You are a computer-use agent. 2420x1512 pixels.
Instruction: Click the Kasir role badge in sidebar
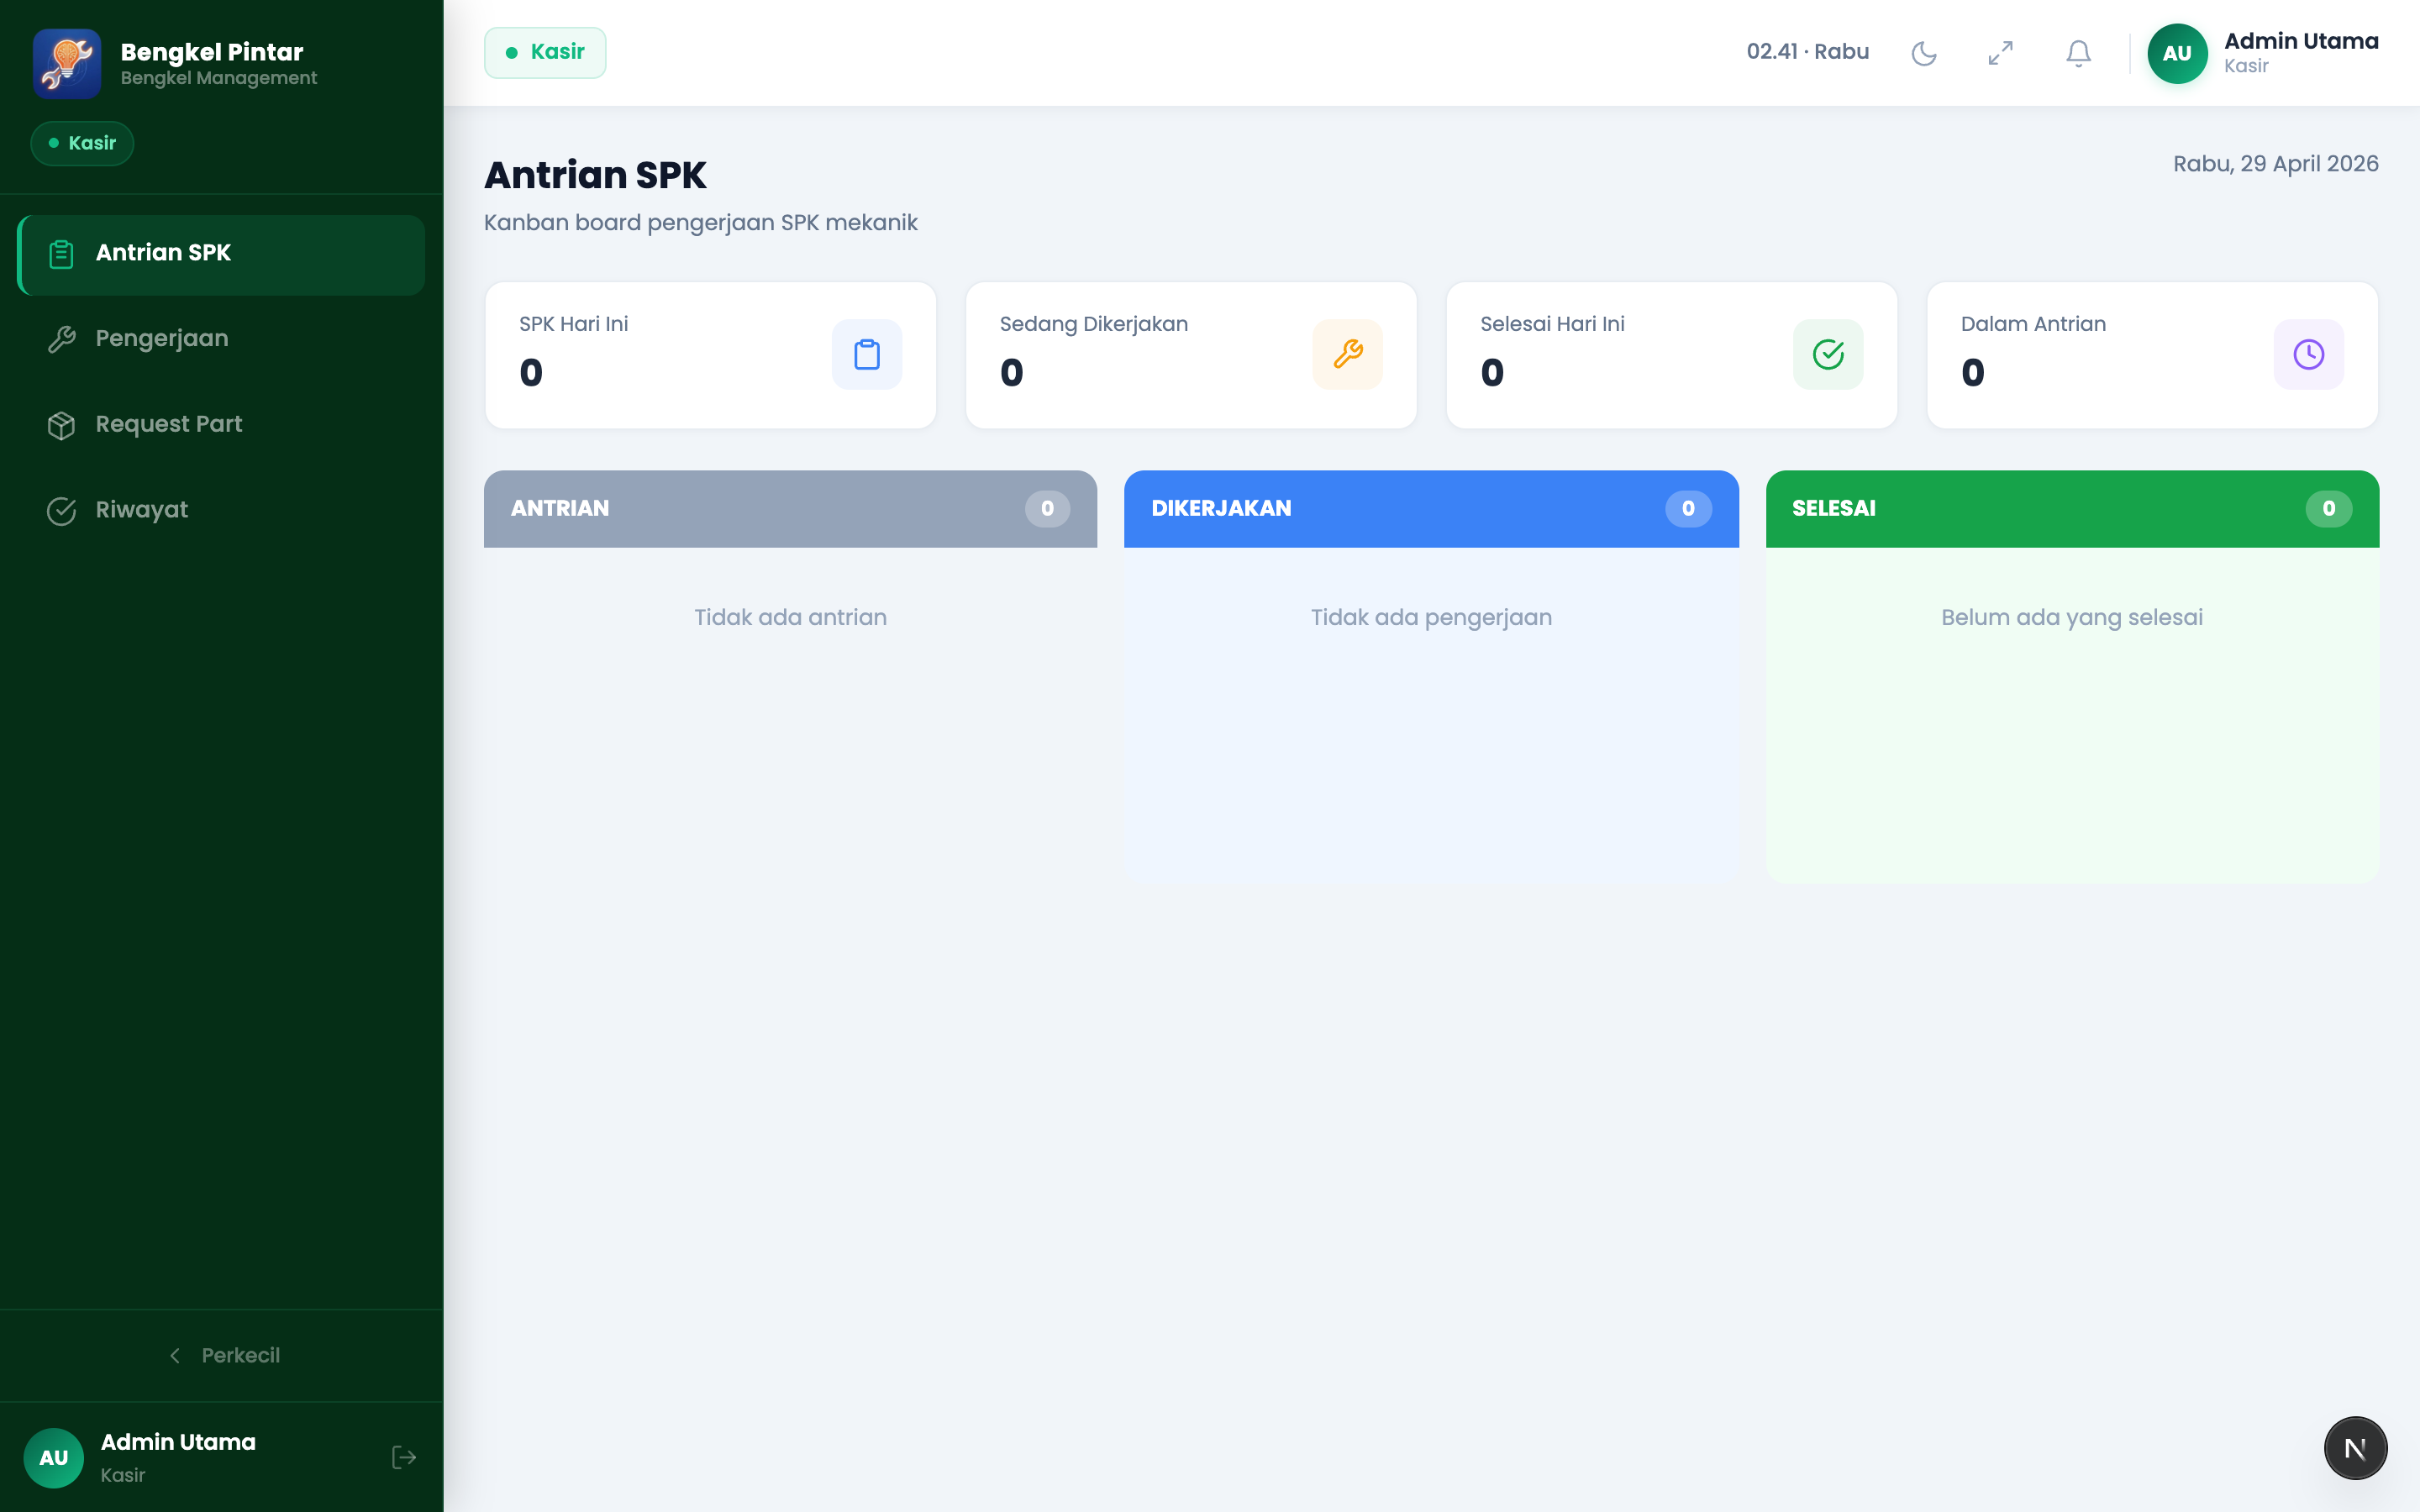point(82,143)
